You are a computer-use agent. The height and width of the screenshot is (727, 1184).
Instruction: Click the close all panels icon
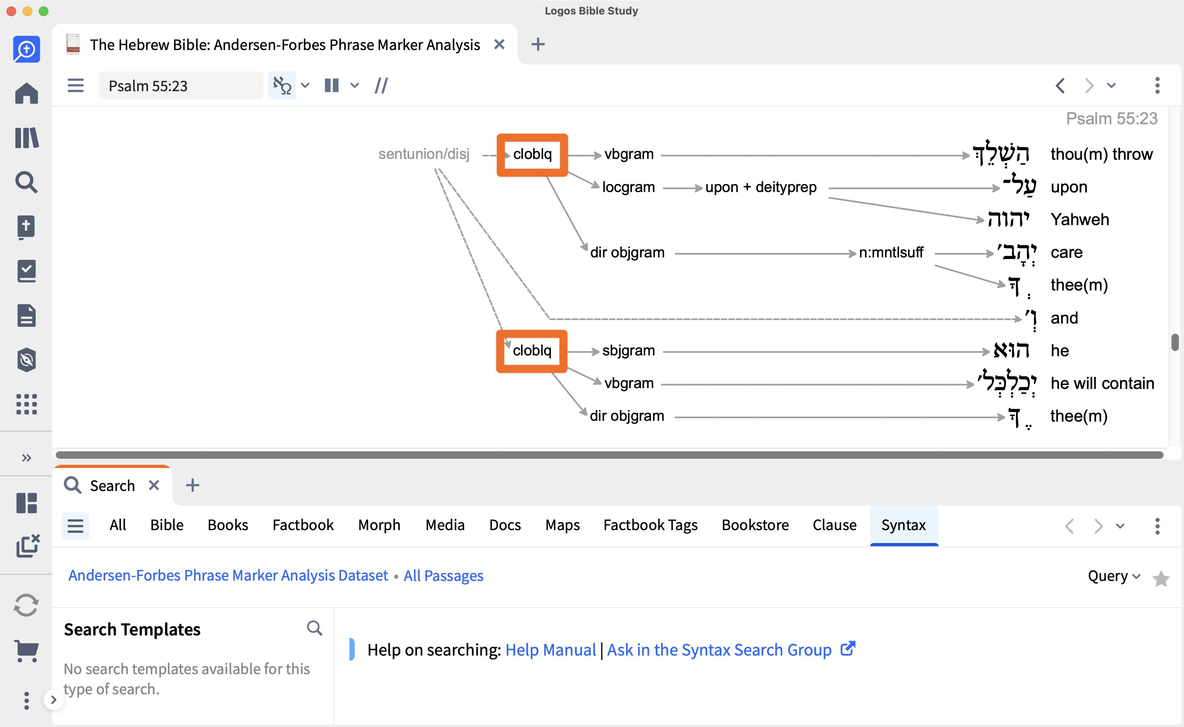27,546
